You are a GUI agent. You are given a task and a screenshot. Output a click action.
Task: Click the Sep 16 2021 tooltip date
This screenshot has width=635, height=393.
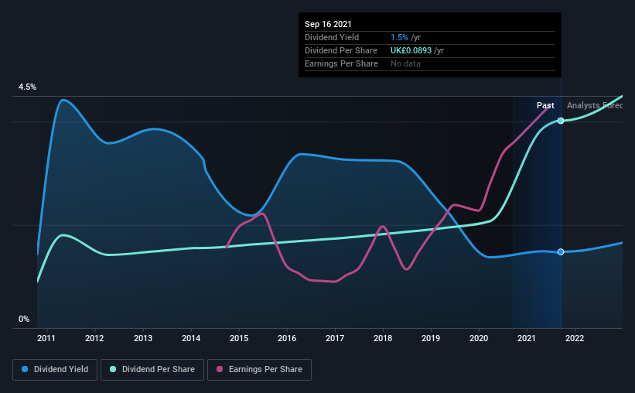[x=328, y=24]
